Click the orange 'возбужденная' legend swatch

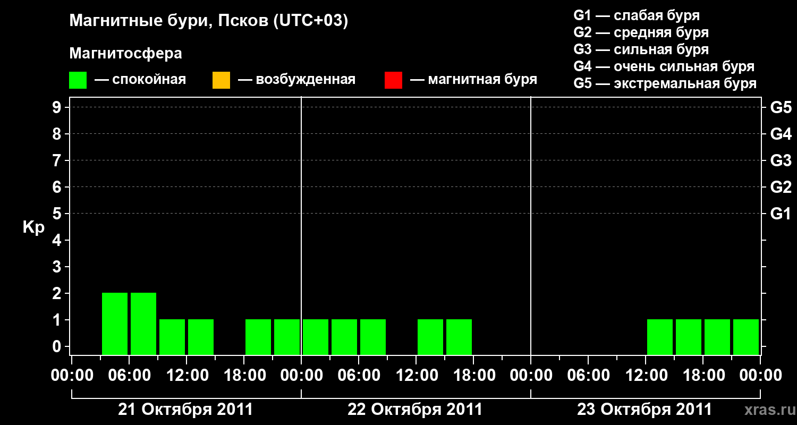click(221, 80)
